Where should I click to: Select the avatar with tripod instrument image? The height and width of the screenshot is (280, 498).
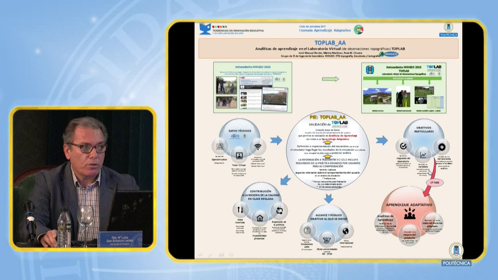(403, 96)
